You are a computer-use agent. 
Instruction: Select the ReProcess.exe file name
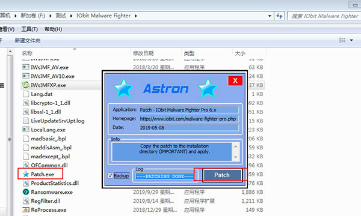pyautogui.click(x=49, y=210)
